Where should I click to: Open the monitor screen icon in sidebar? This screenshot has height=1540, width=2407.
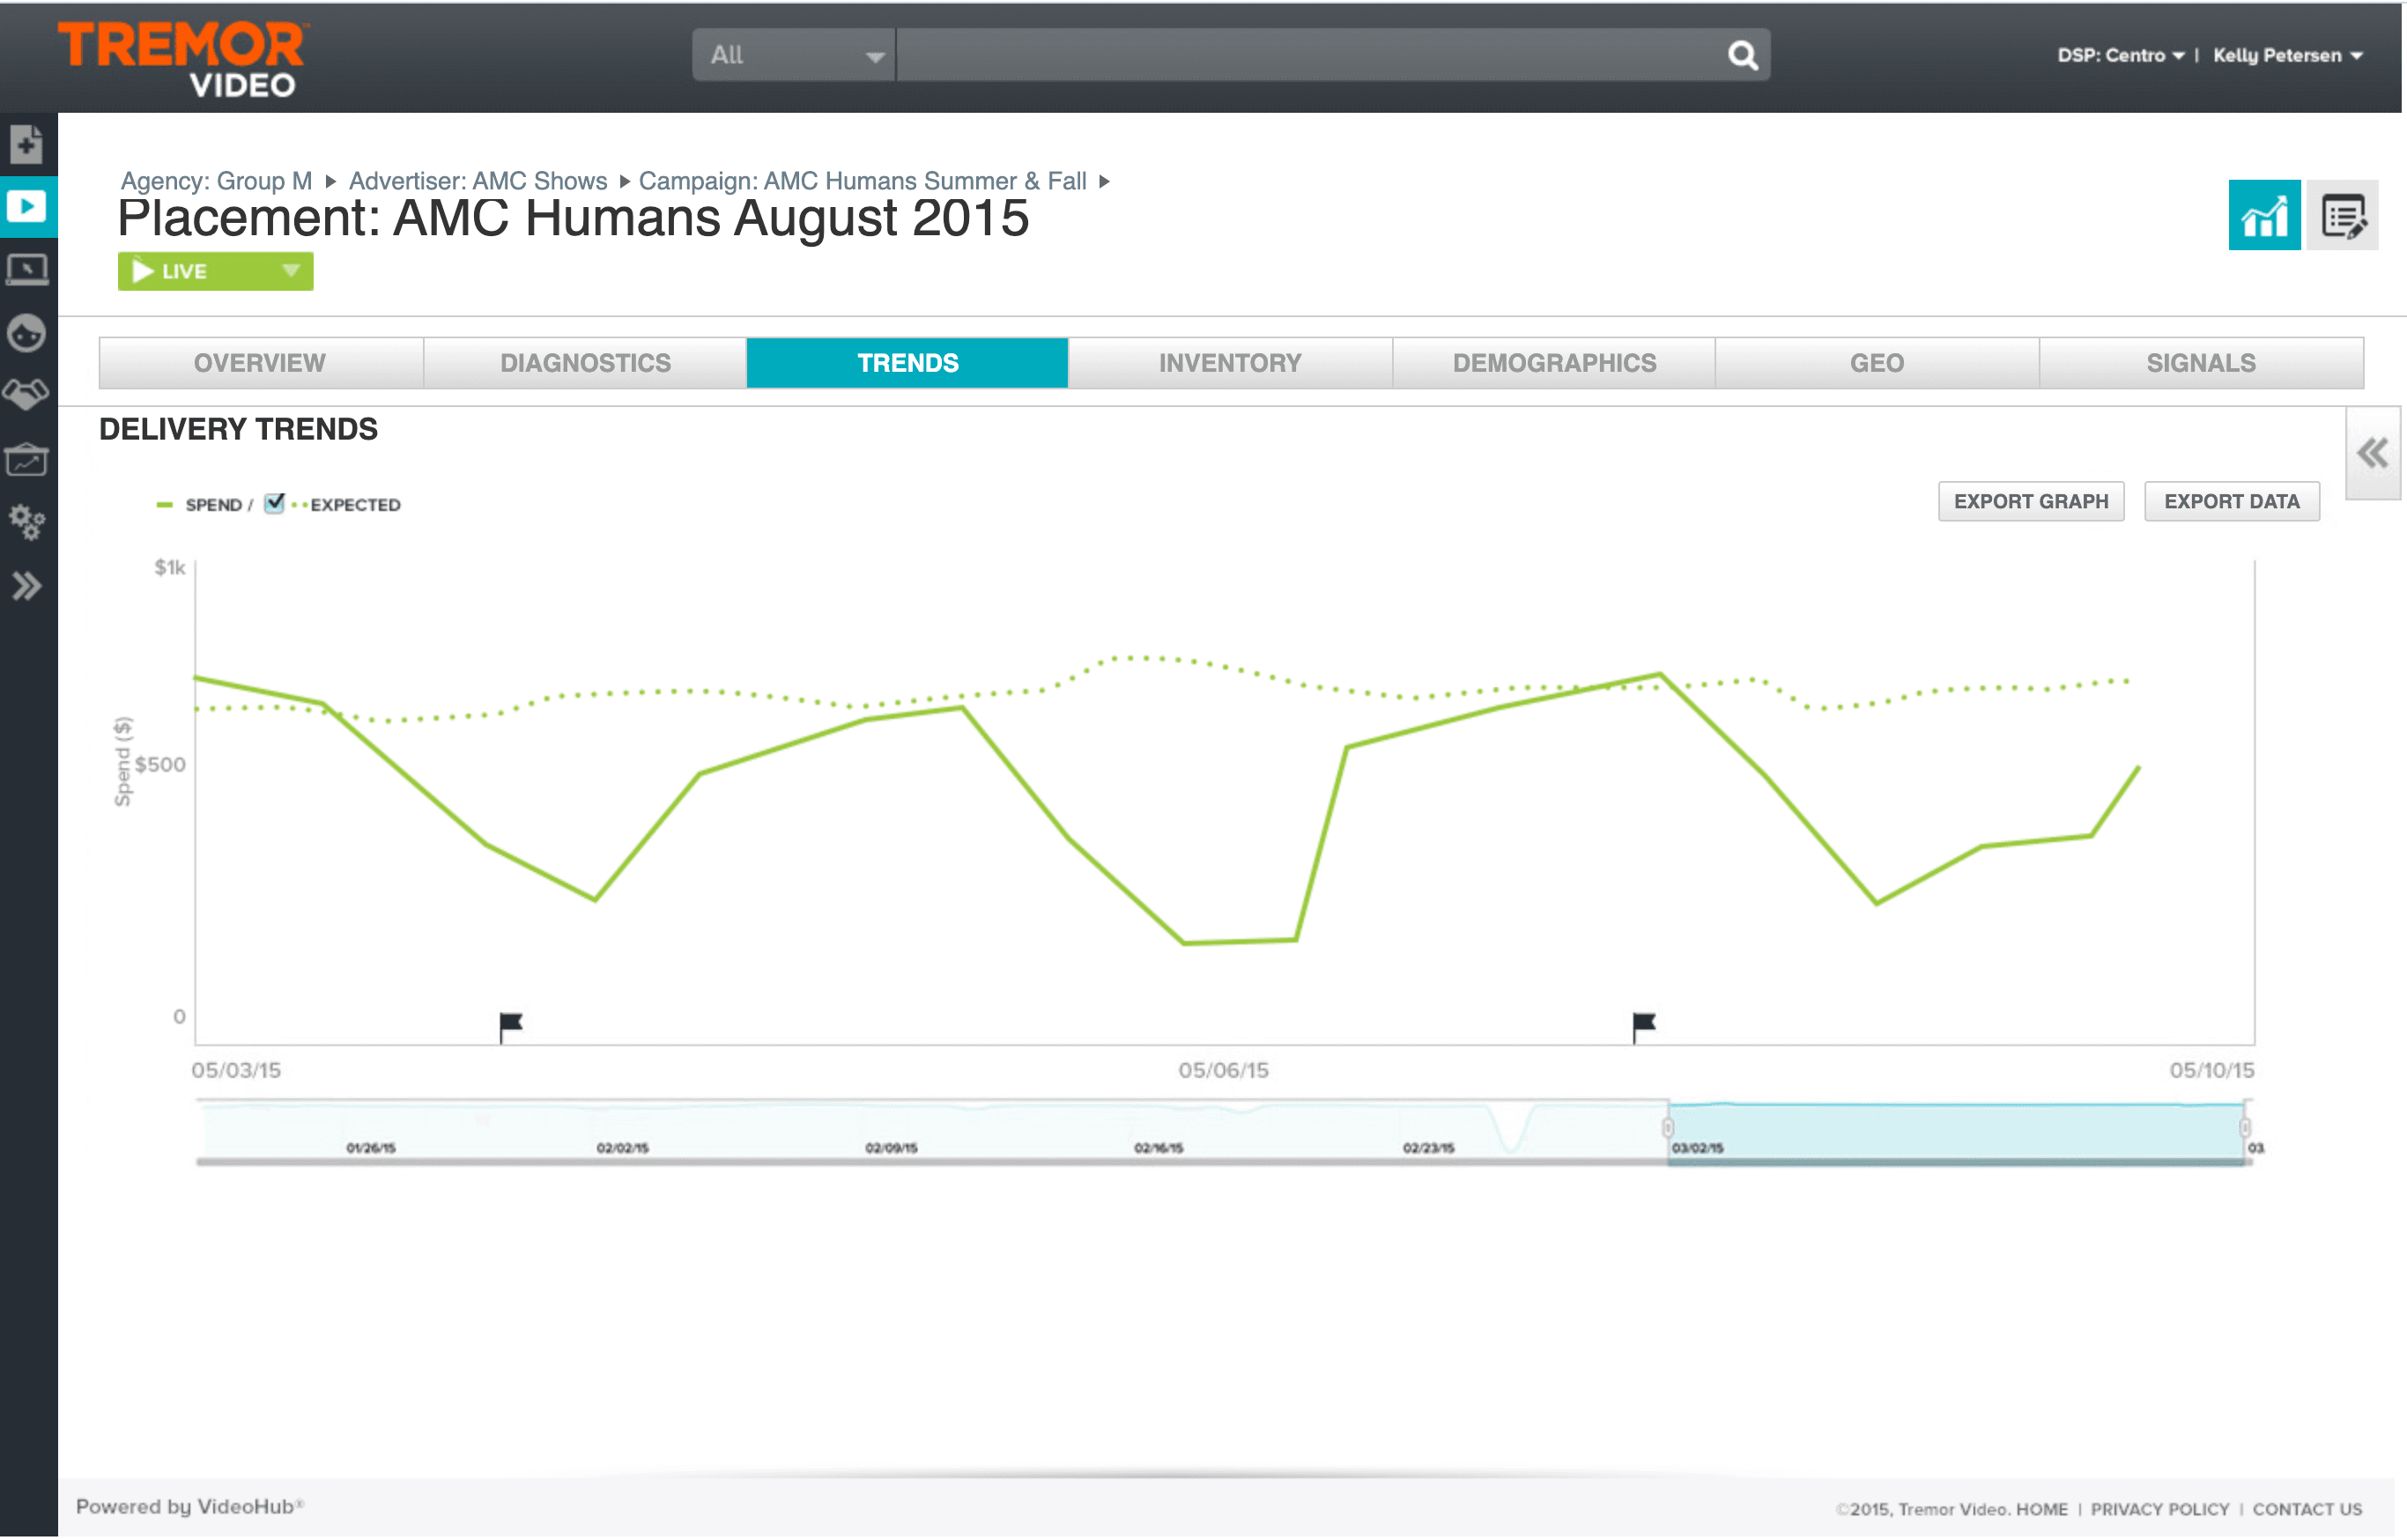pos(27,270)
